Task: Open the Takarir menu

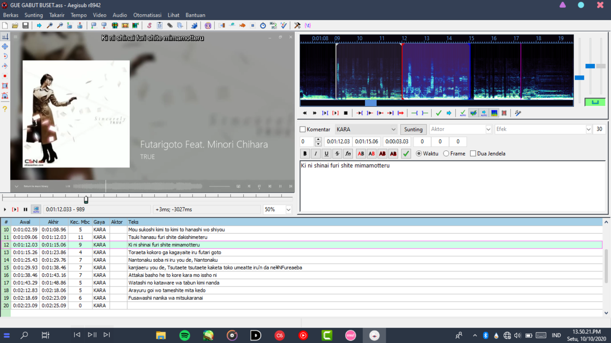Action: pos(57,15)
